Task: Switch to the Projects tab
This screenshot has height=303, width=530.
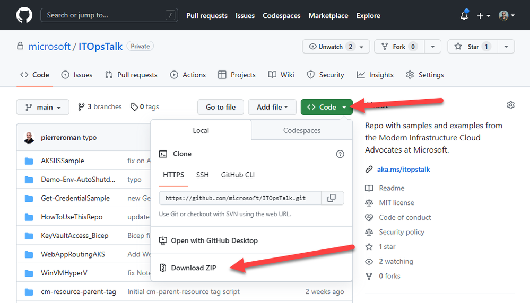Action: point(237,75)
